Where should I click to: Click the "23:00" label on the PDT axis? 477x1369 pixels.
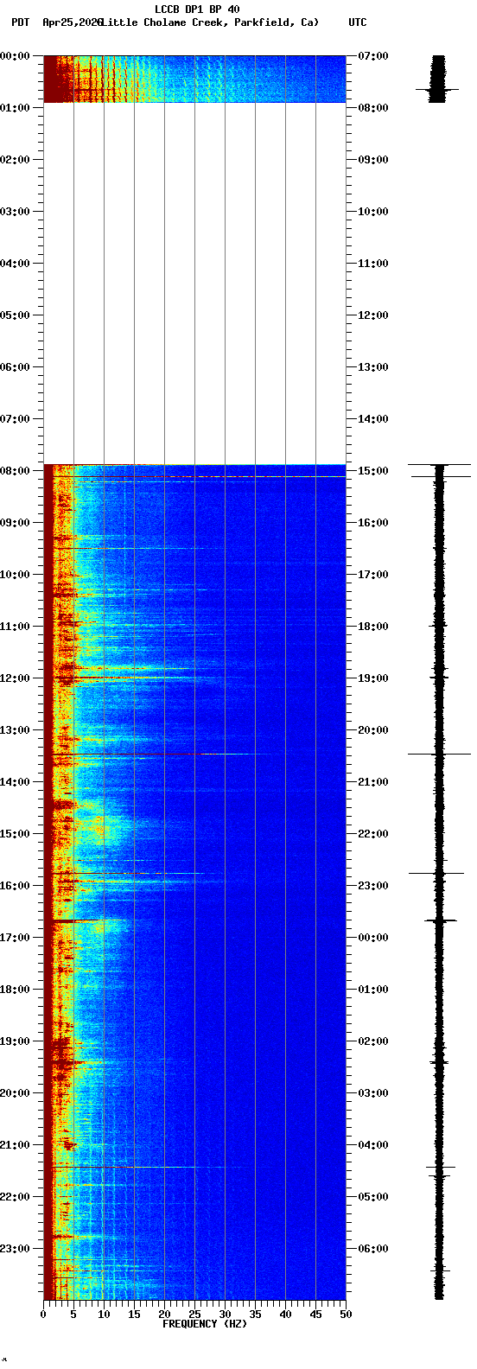(16, 1249)
